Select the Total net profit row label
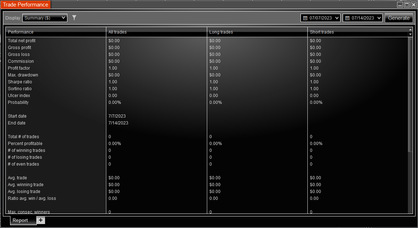This screenshot has width=418, height=228. pos(22,40)
